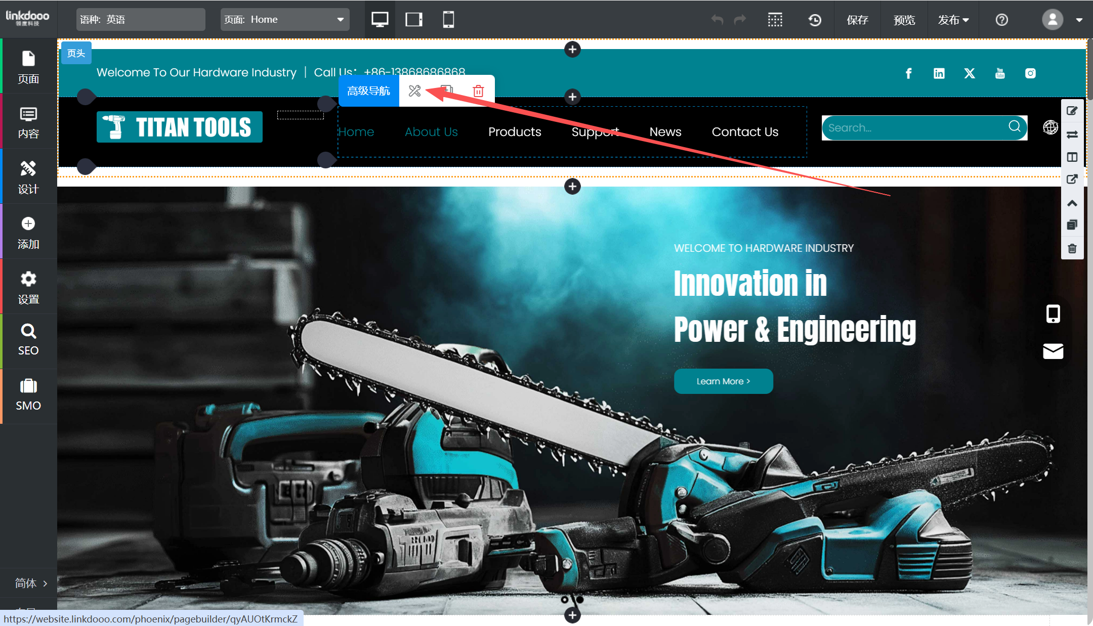1093x626 pixels.
Task: Open the 设计 design panel in the sidebar
Action: (x=28, y=177)
